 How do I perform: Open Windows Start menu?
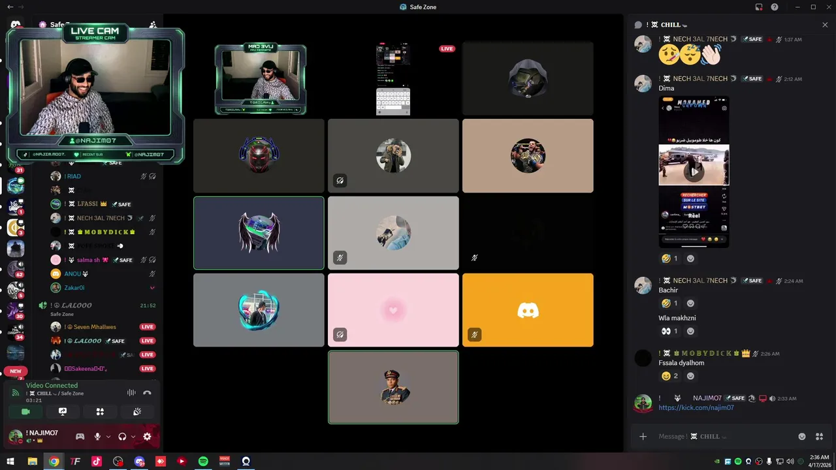point(10,462)
